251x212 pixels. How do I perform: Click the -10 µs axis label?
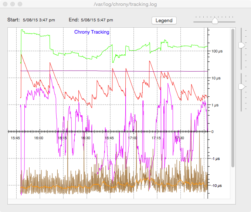[x=216, y=186]
